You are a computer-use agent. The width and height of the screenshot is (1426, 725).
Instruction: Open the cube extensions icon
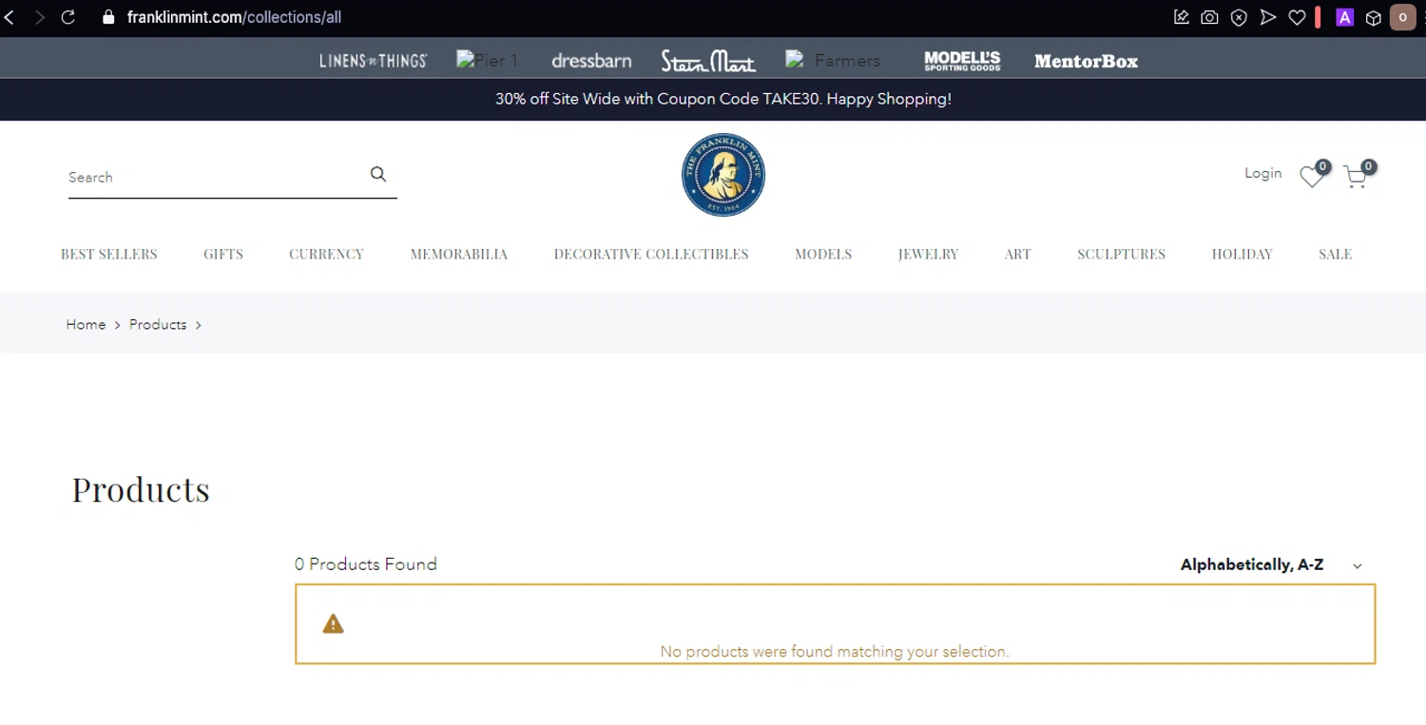pos(1374,17)
